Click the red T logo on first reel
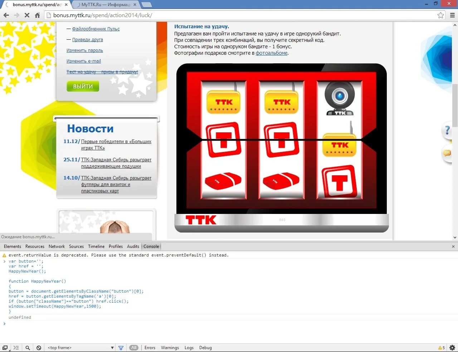The image size is (458, 352). [224, 140]
